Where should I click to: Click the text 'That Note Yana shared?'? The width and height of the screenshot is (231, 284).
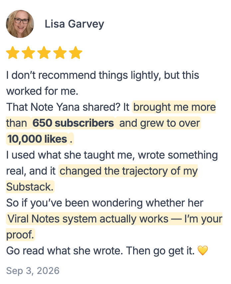(x=63, y=107)
